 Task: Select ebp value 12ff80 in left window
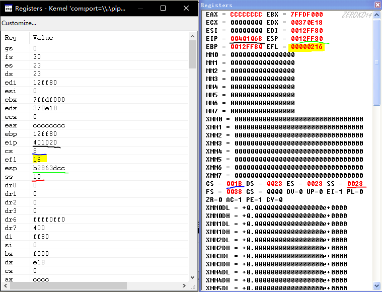(45, 134)
